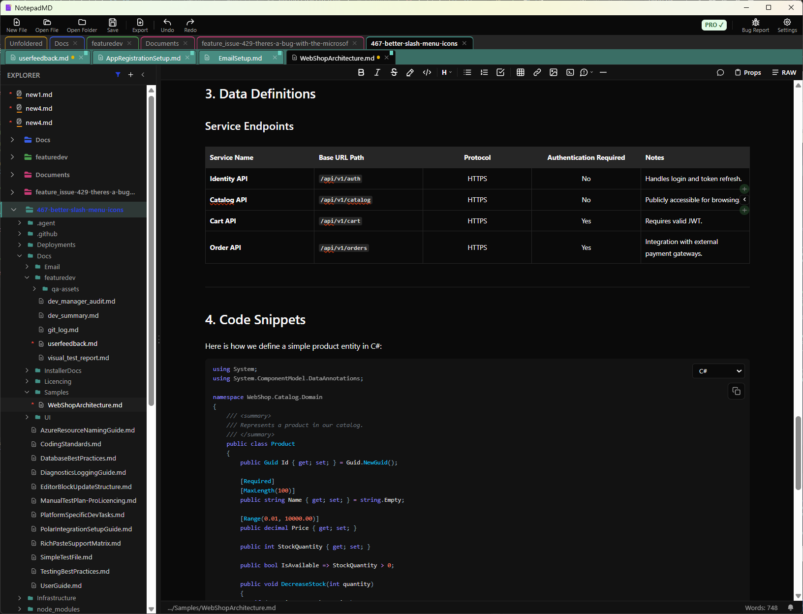This screenshot has width=803, height=614.
Task: Expand the InstallerDocs folder
Action: pos(27,370)
